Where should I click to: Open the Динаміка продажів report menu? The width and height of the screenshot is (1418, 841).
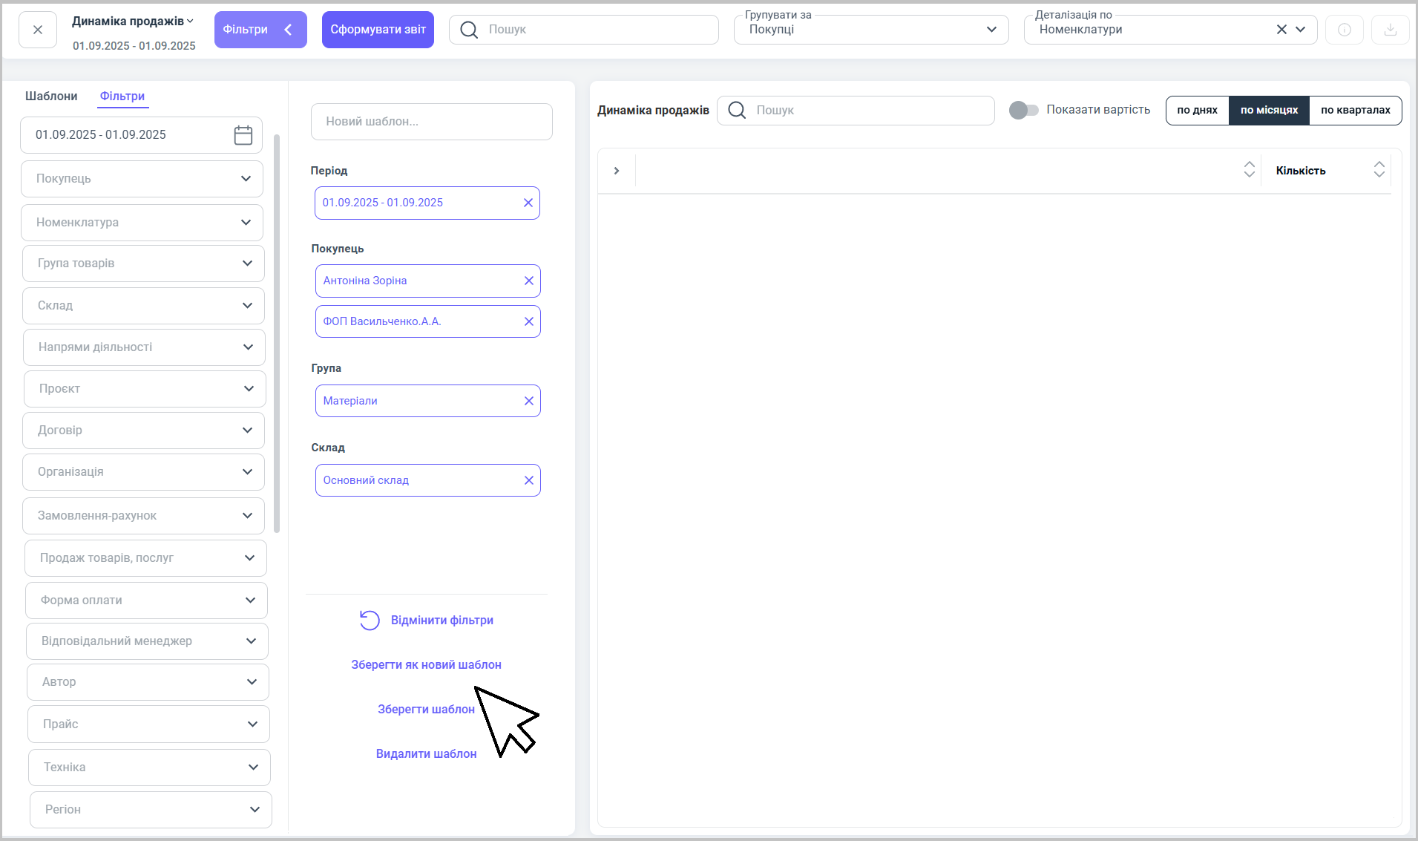[x=132, y=21]
